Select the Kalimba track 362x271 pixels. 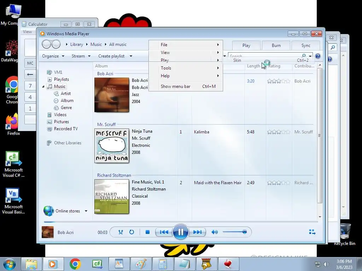click(x=202, y=132)
